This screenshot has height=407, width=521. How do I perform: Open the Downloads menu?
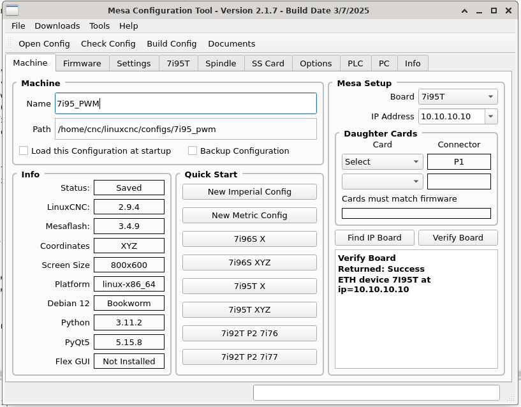[57, 26]
